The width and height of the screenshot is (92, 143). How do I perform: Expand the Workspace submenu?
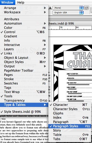click(24, 12)
